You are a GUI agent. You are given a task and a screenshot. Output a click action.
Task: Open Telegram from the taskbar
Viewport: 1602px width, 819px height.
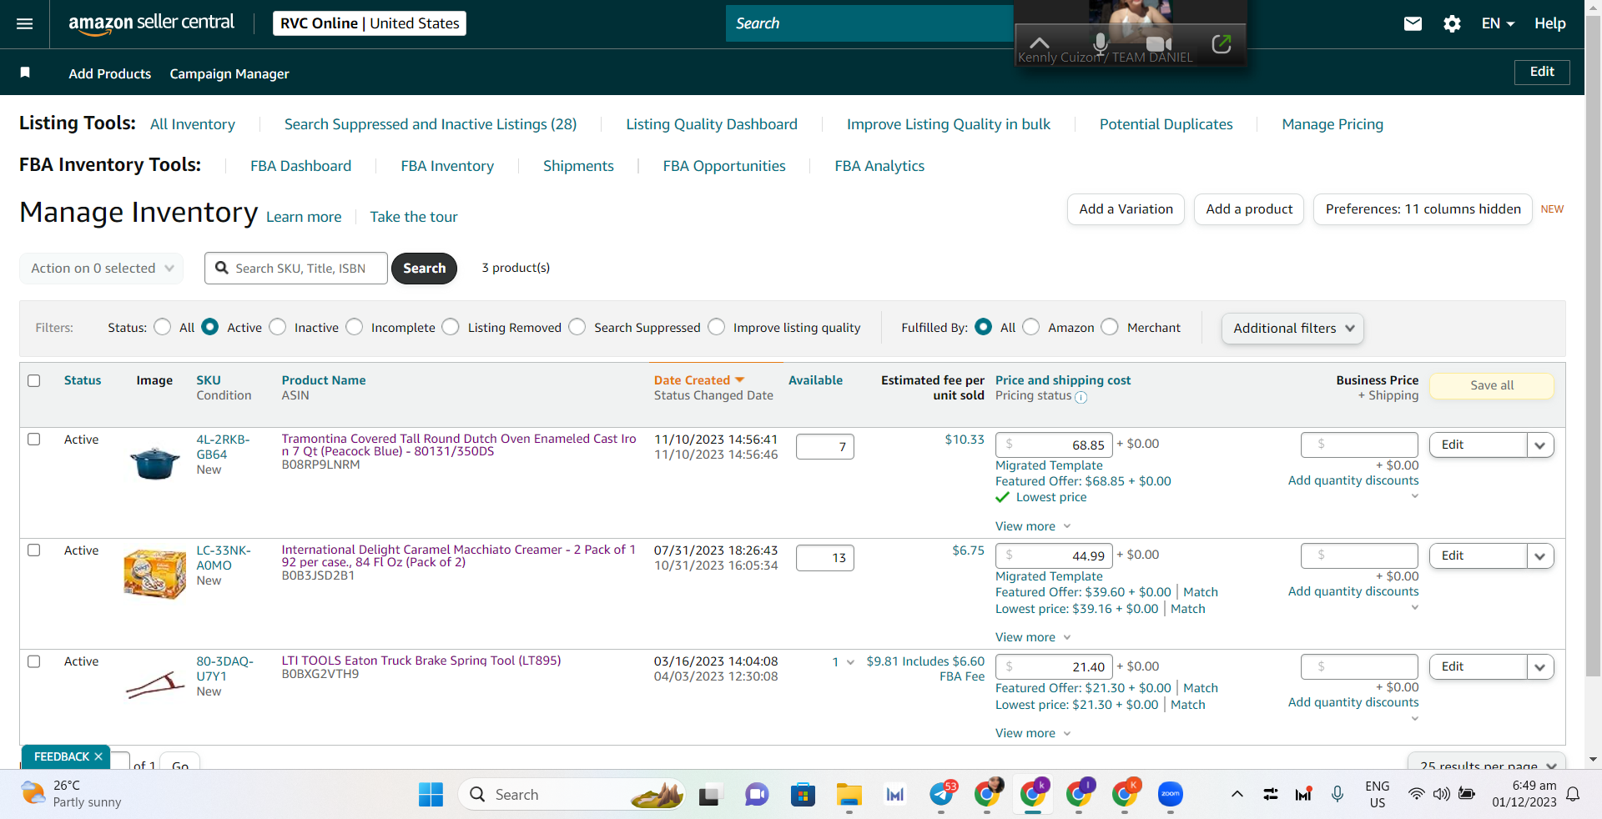(x=942, y=794)
